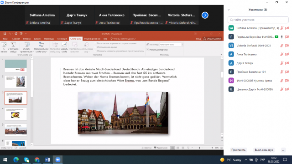Open the Рецензирование ribbon tab
Image resolution: width=292 pixels, height=164 pixels.
[92, 39]
